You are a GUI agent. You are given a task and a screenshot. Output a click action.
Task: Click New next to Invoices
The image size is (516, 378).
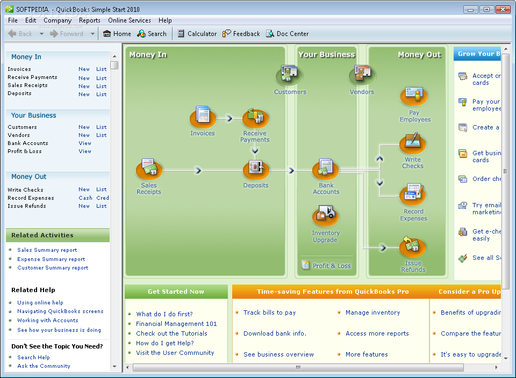[84, 69]
